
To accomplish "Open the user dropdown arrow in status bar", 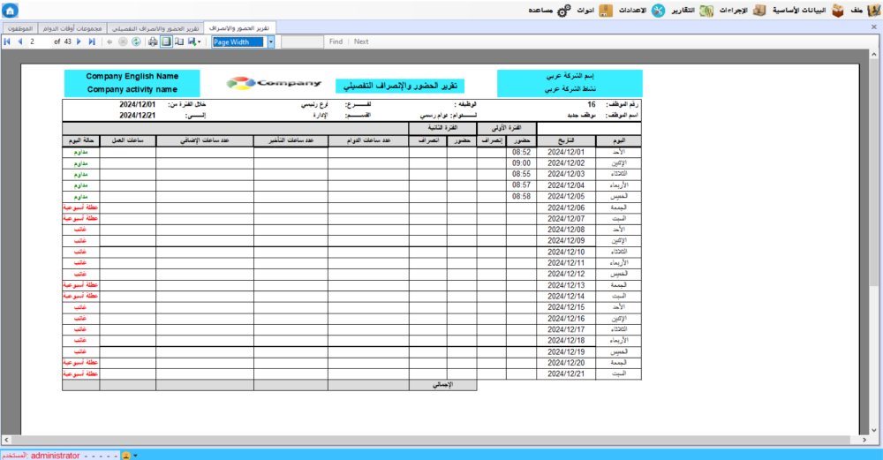I will 135,455.
